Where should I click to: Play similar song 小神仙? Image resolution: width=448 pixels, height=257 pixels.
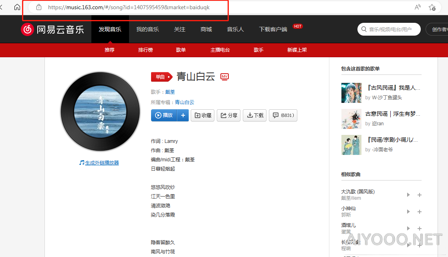coord(408,212)
